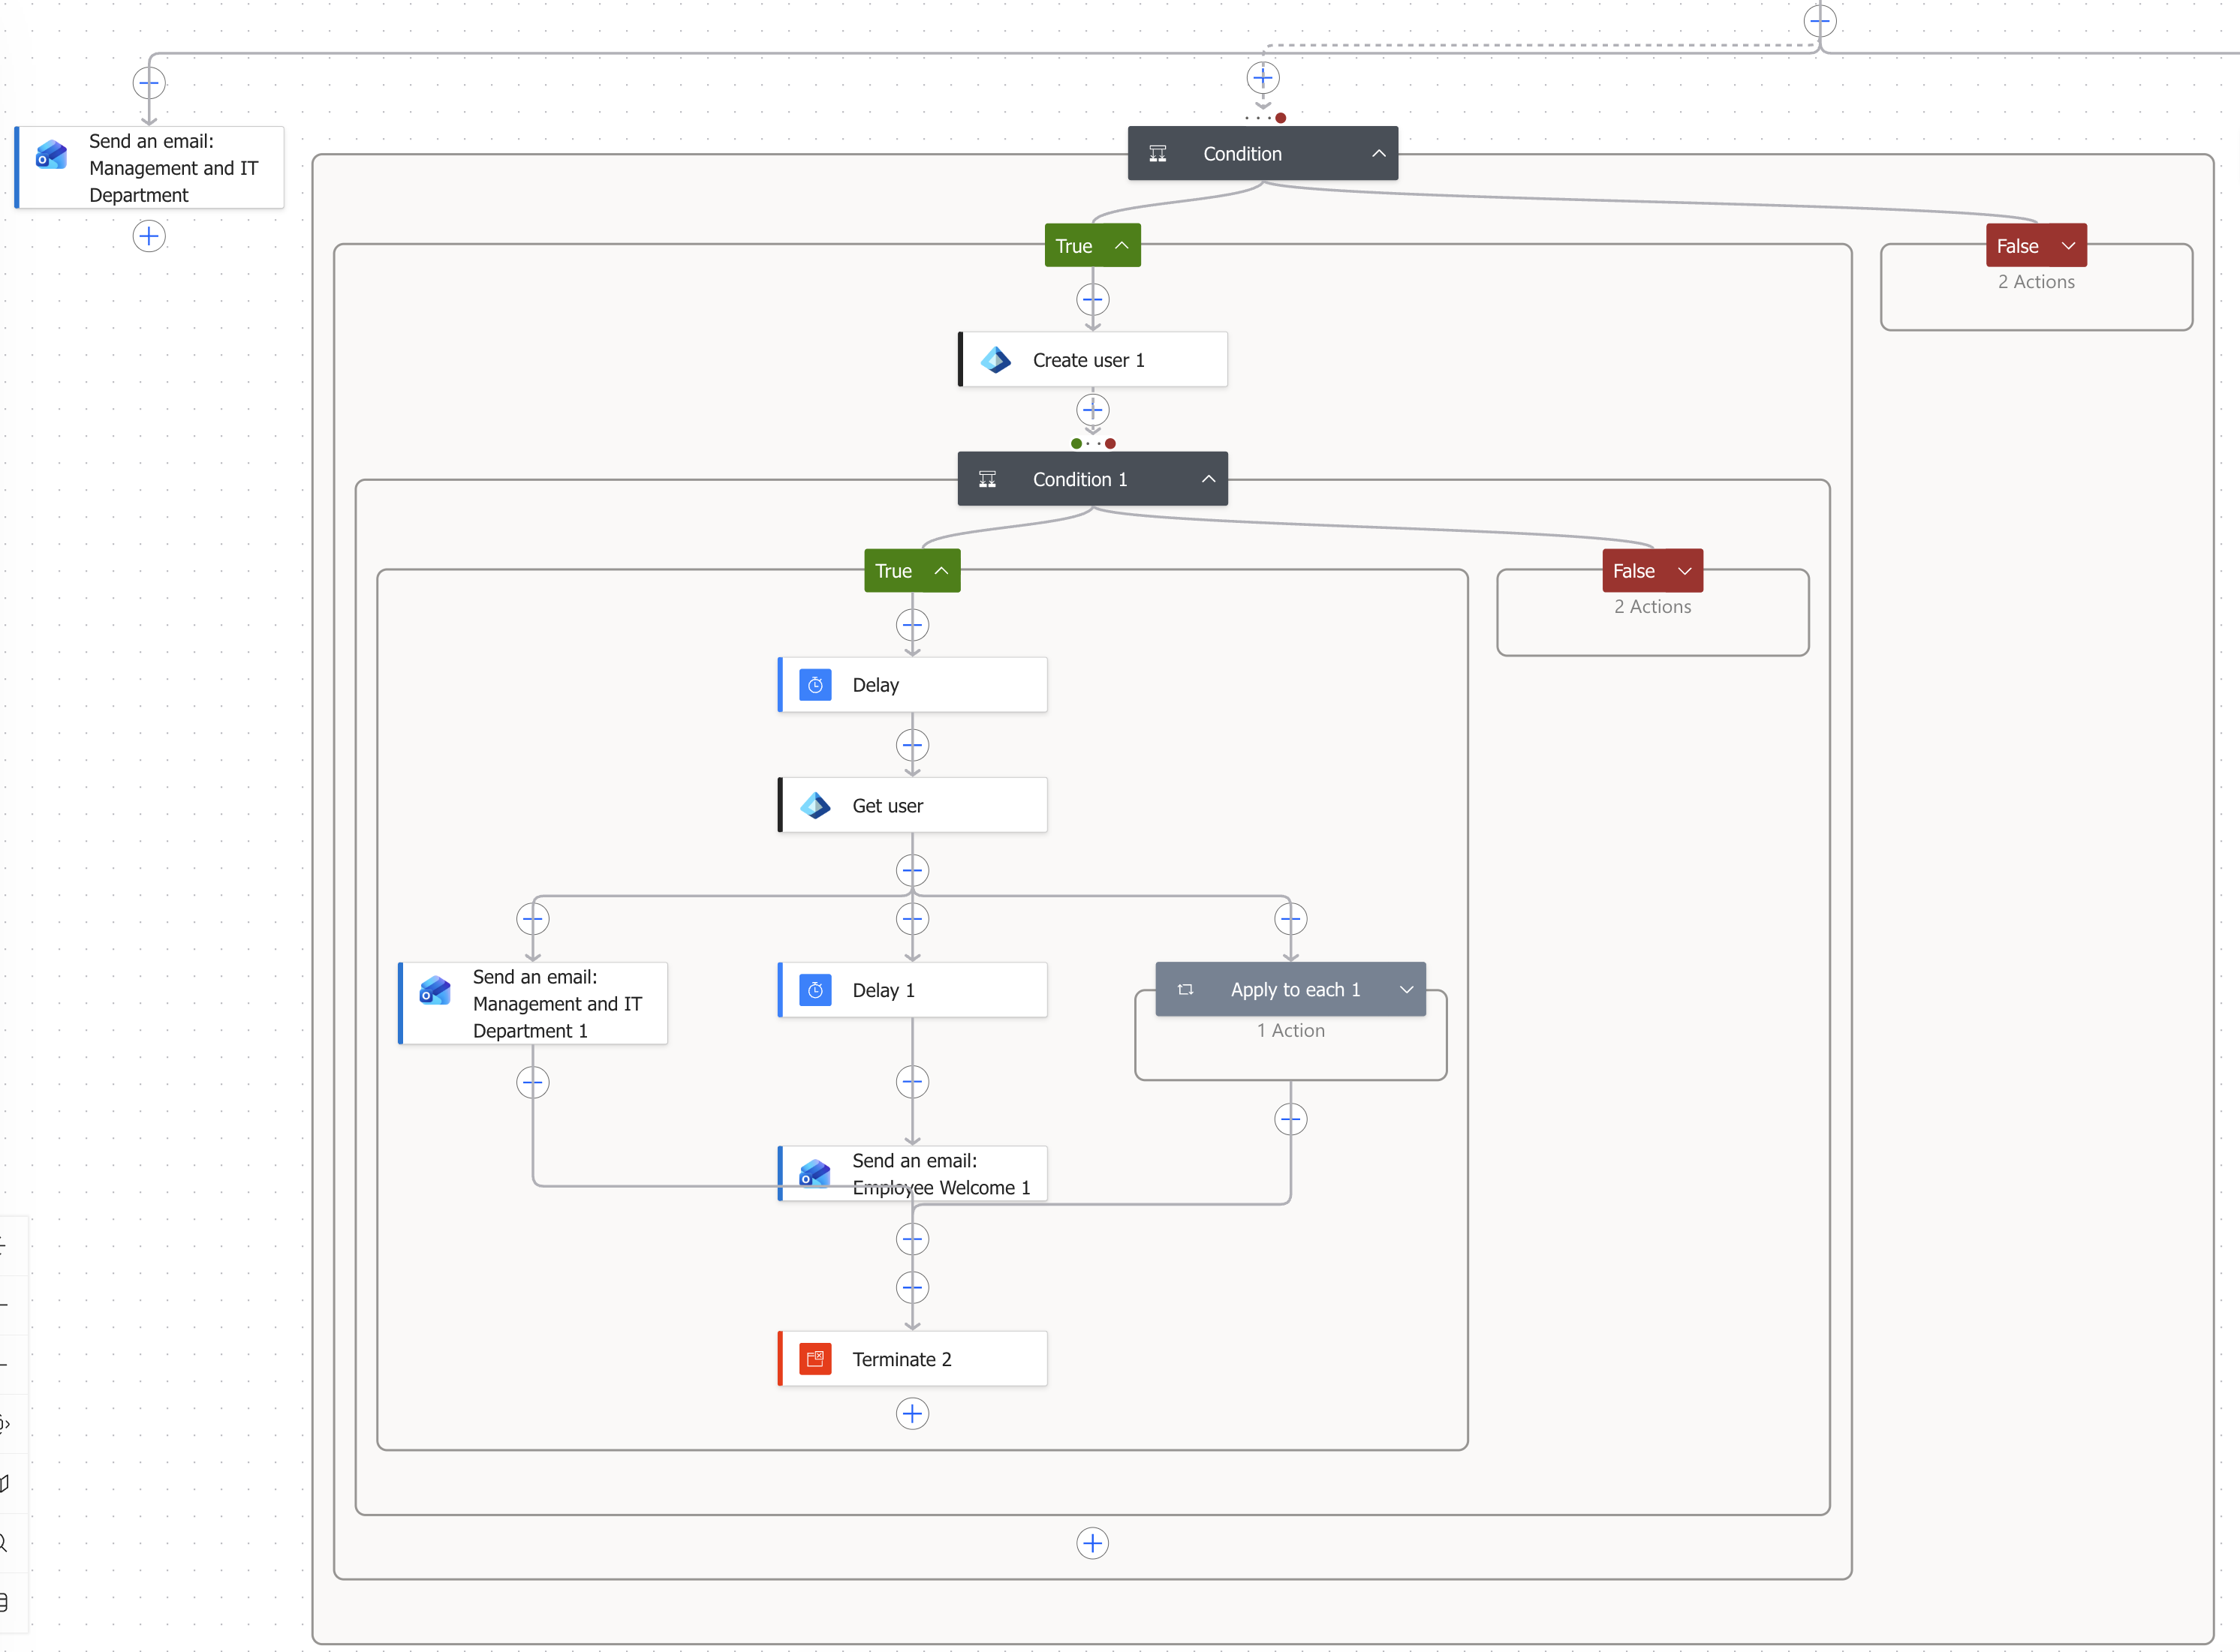This screenshot has width=2240, height=1652.
Task: Click the Entra ID icon on Create user 1
Action: 995,360
